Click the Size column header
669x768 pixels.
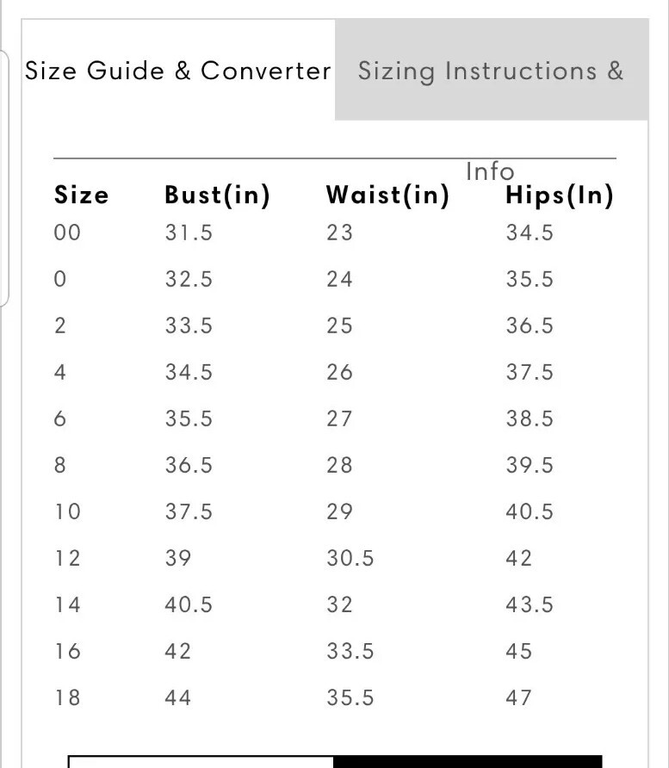pos(82,195)
